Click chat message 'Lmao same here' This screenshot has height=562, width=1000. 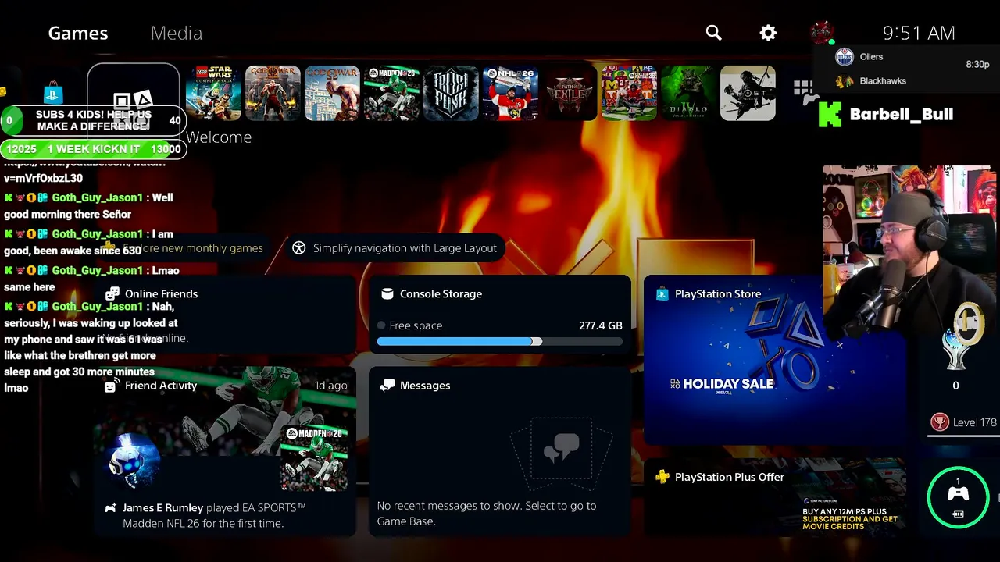point(91,279)
